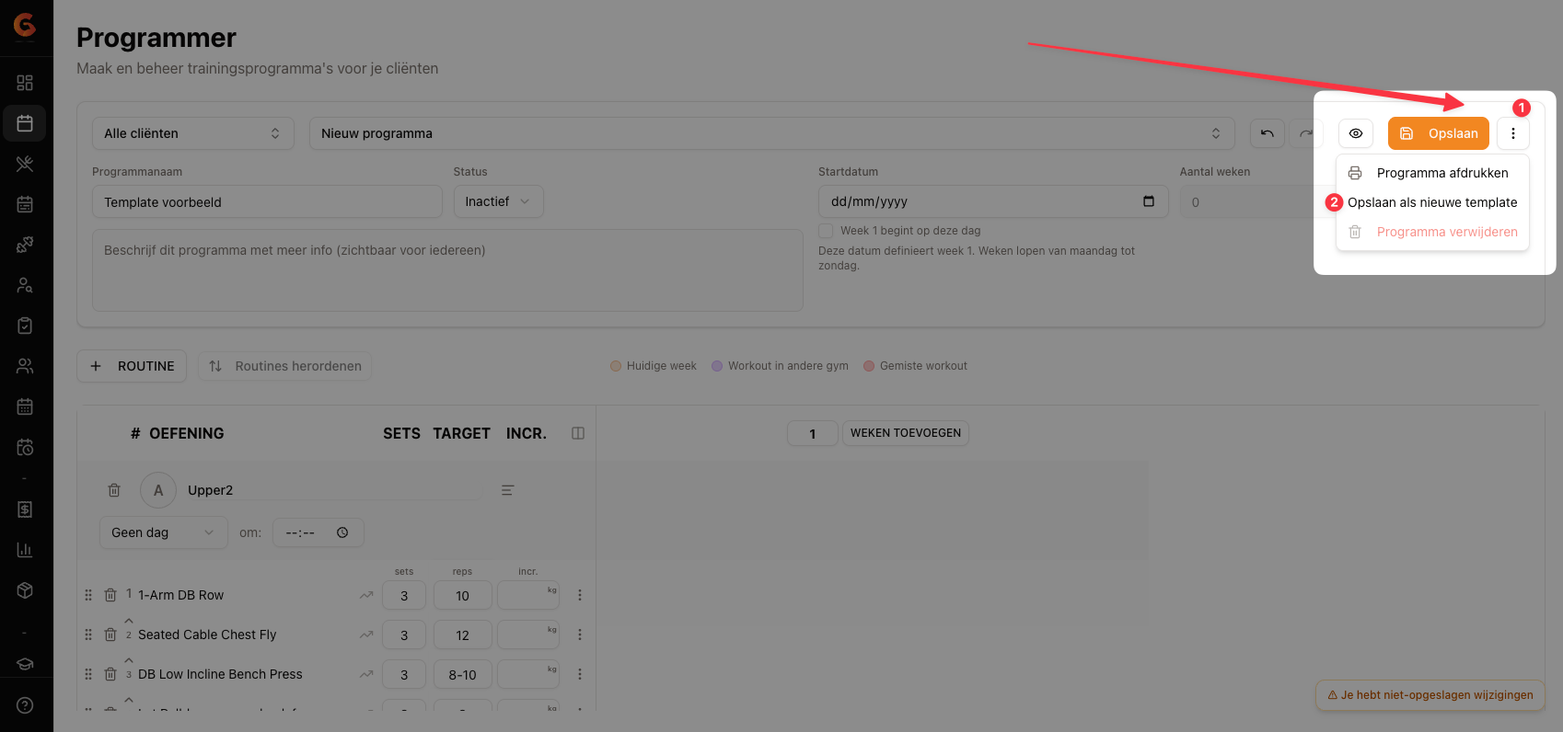Tick the 'Week 1 begint op deze dag' checkbox

(x=826, y=231)
